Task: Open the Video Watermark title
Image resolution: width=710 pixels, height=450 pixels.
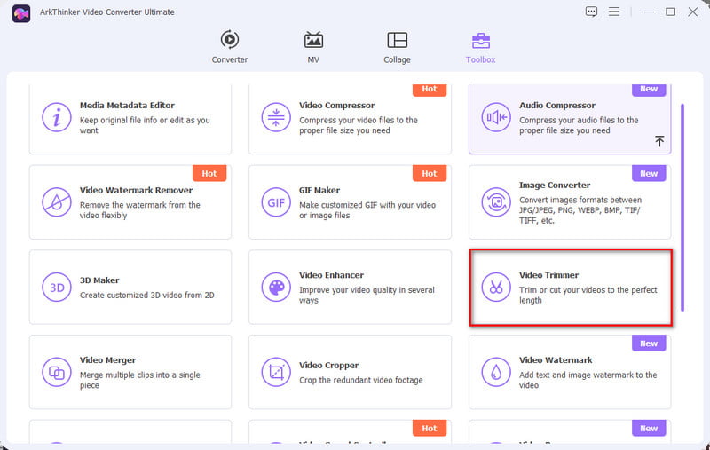Action: coord(556,360)
